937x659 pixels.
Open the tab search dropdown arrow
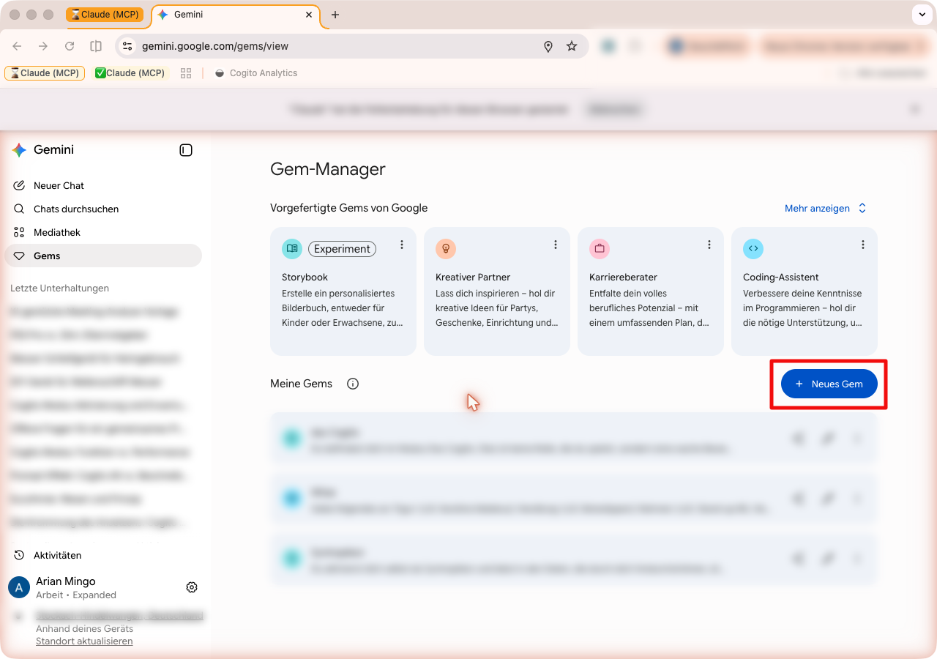922,15
